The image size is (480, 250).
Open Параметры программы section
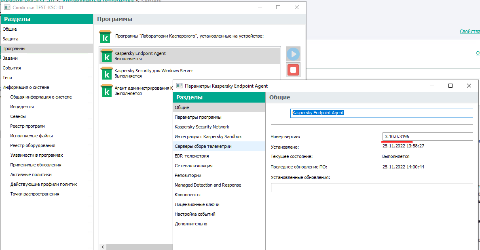[x=219, y=117]
